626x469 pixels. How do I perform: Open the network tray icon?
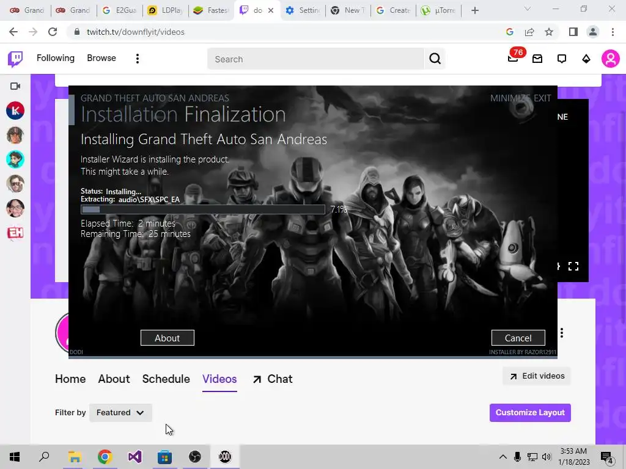pyautogui.click(x=532, y=457)
